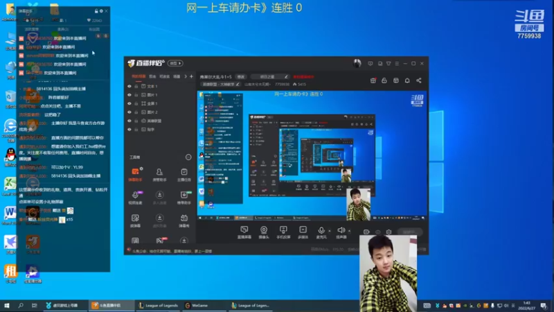Open the mode switch pill beside the logo
Viewport: 554px width, 312px height.
(x=175, y=63)
